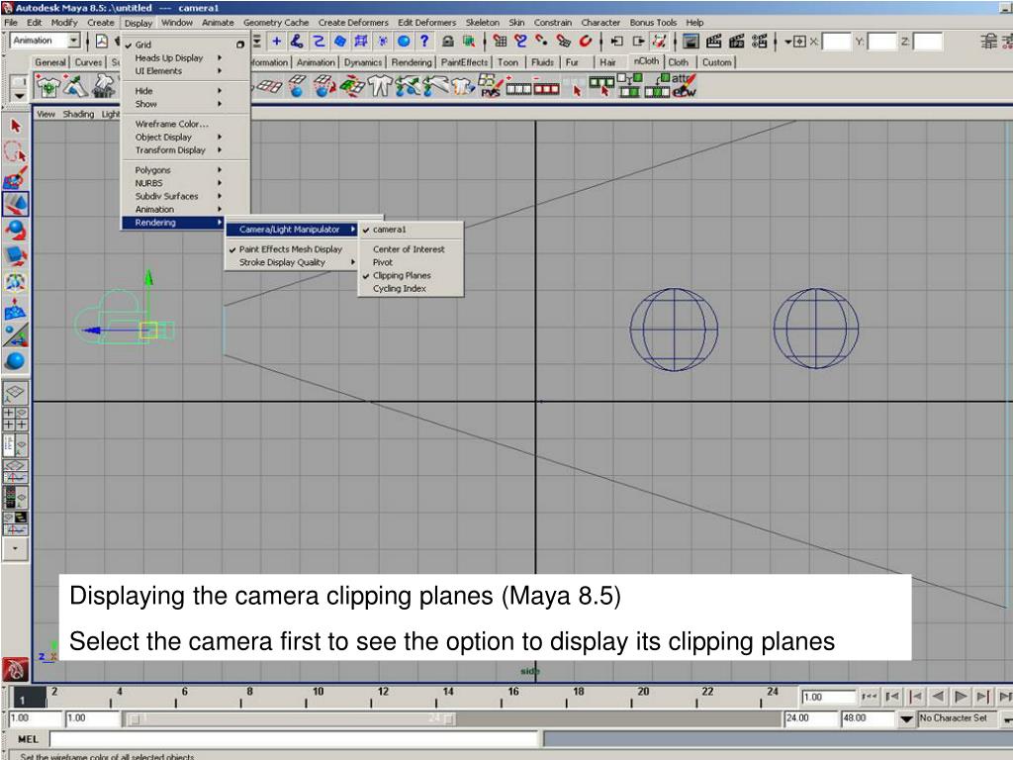Click the render current frame icon

[713, 42]
